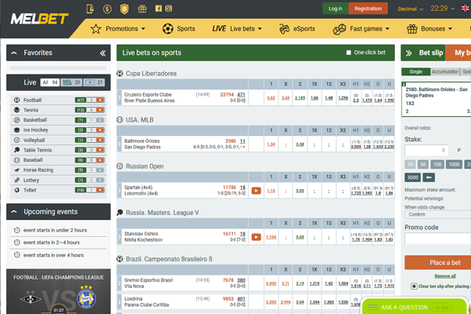Expand more markets for Baltimore Orioles 11

click(x=243, y=141)
